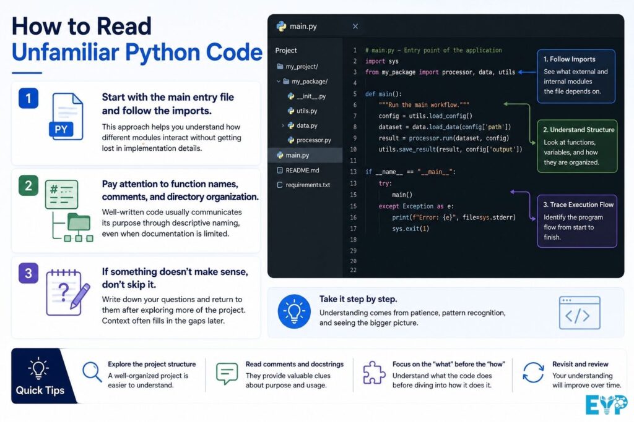Image resolution: width=634 pixels, height=422 pixels.
Task: Click the Python icon of main.py in the tree
Action: 280,155
